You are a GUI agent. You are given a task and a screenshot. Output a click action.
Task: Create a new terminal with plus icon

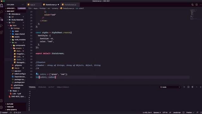tap(184, 87)
